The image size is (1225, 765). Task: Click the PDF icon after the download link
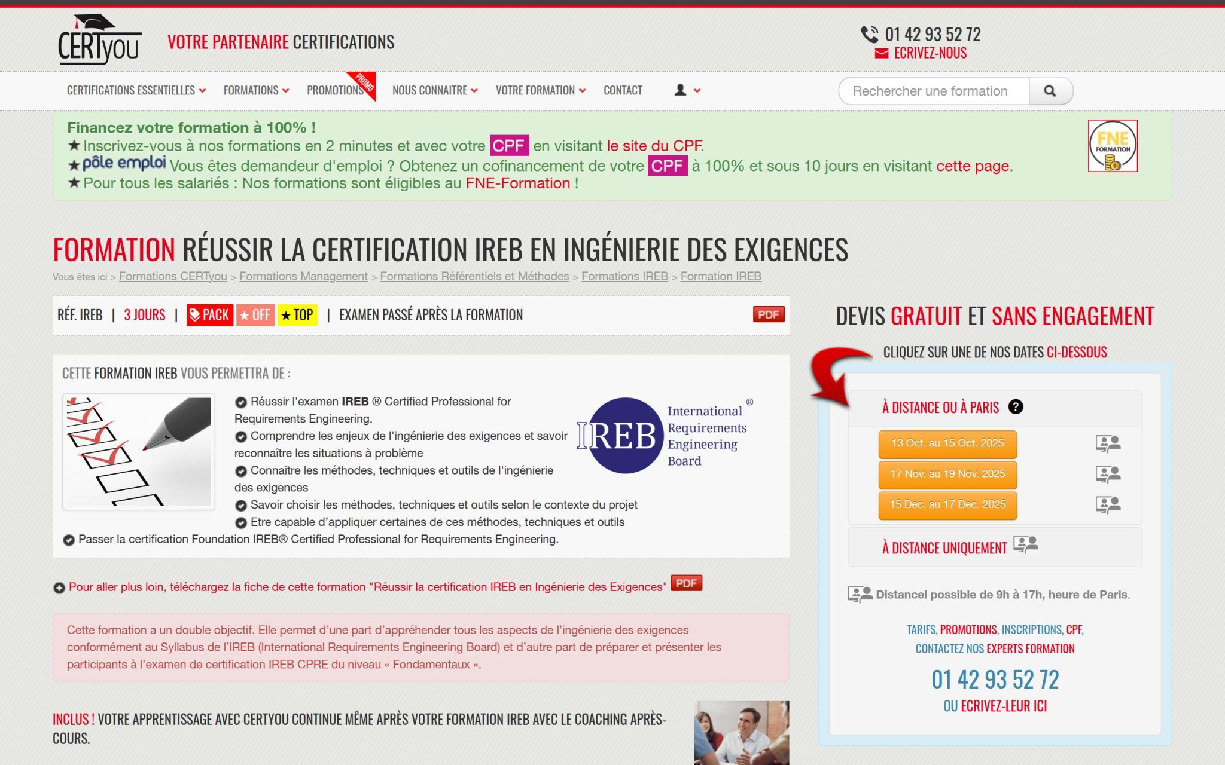click(687, 583)
